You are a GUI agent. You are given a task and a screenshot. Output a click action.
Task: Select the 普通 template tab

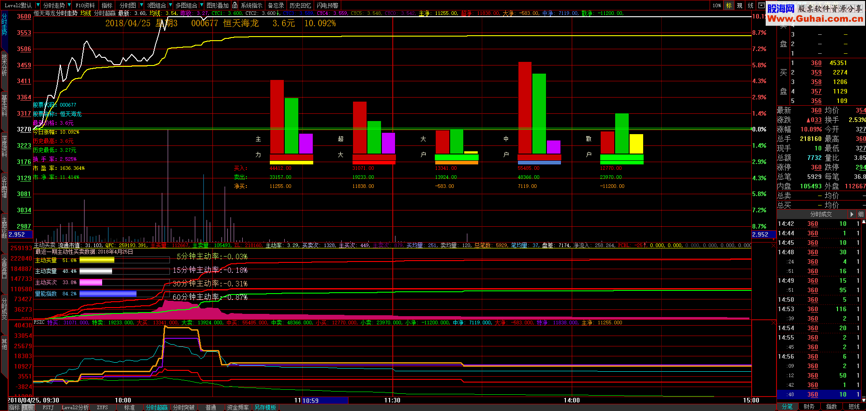(211, 407)
